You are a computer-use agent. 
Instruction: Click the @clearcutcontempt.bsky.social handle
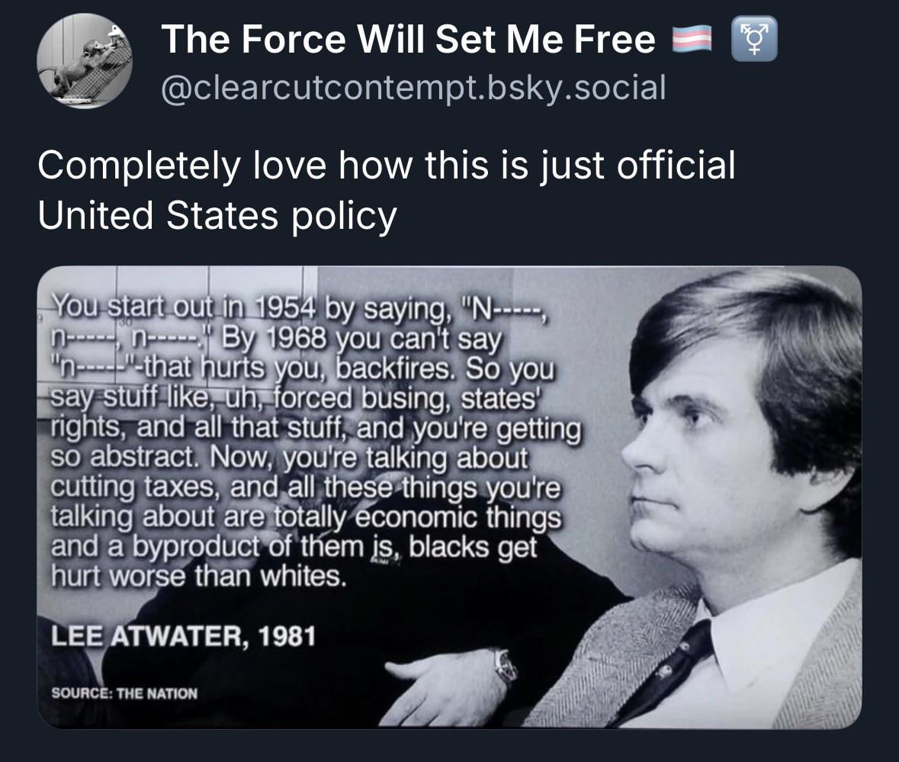(x=413, y=88)
